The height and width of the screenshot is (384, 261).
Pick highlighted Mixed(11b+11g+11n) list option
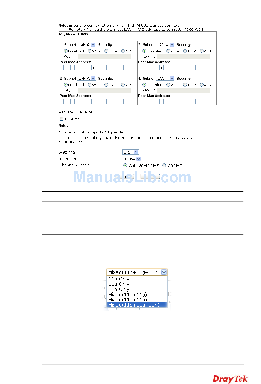(x=137, y=305)
